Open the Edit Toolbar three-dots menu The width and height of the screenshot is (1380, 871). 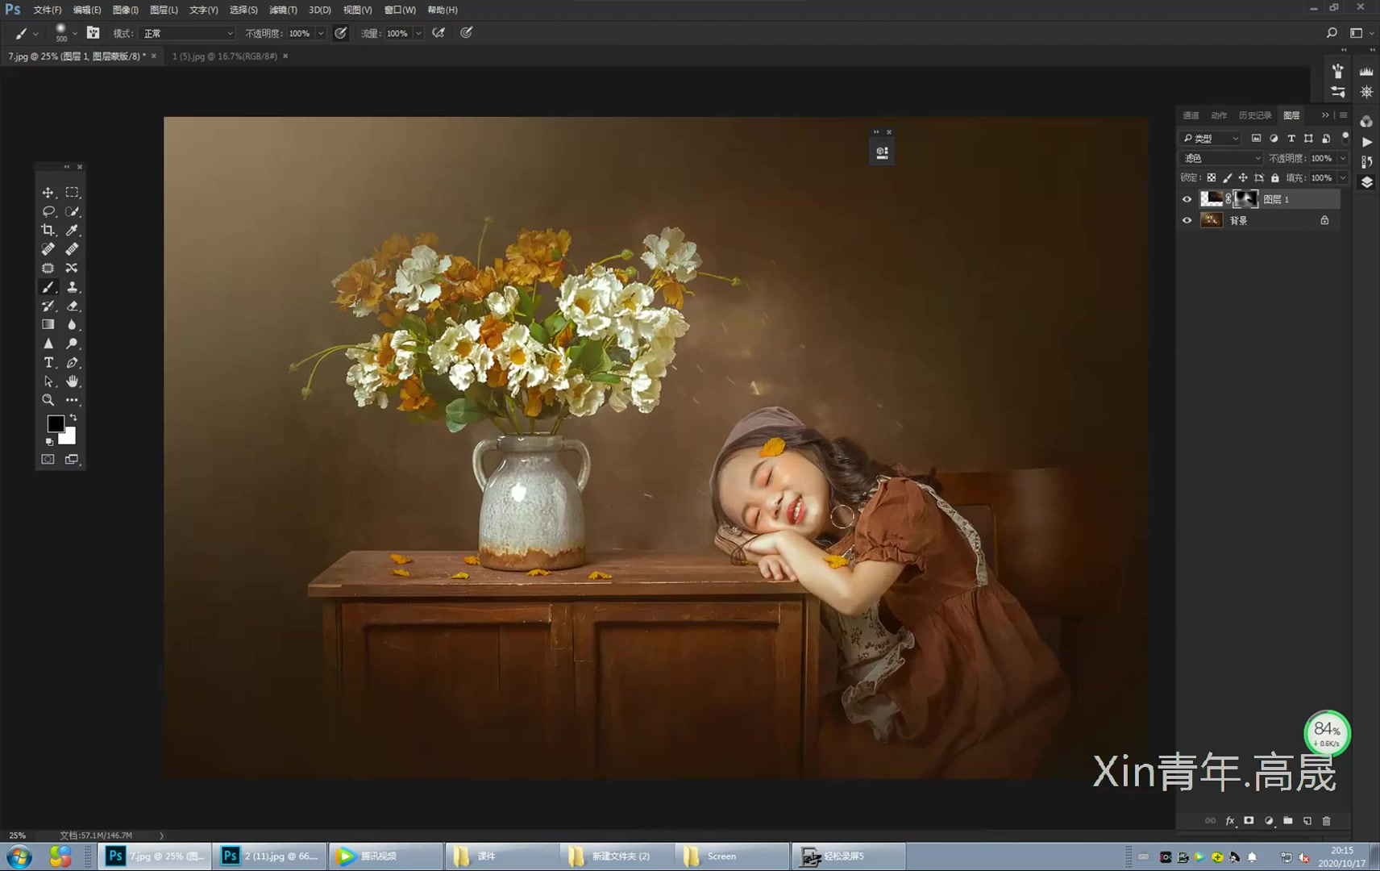(73, 400)
